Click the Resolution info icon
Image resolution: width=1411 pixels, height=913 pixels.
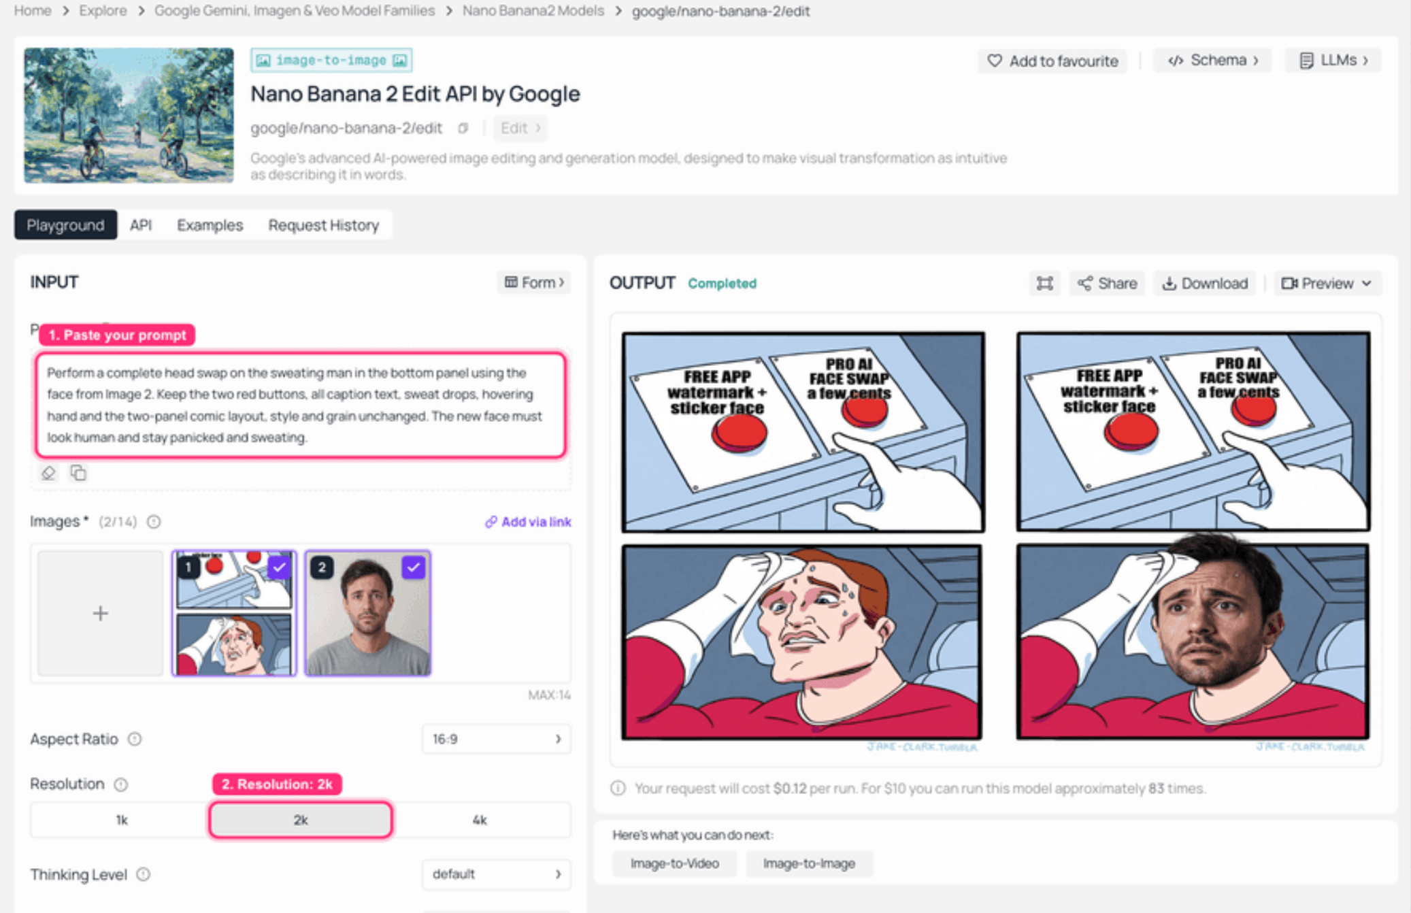tap(121, 784)
